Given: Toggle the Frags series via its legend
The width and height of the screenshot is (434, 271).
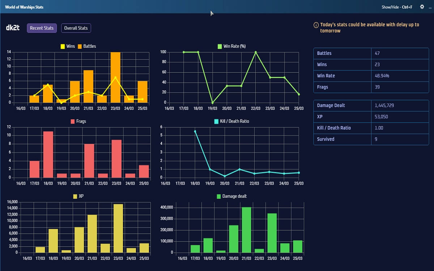Looking at the screenshot, I should pyautogui.click(x=72, y=121).
